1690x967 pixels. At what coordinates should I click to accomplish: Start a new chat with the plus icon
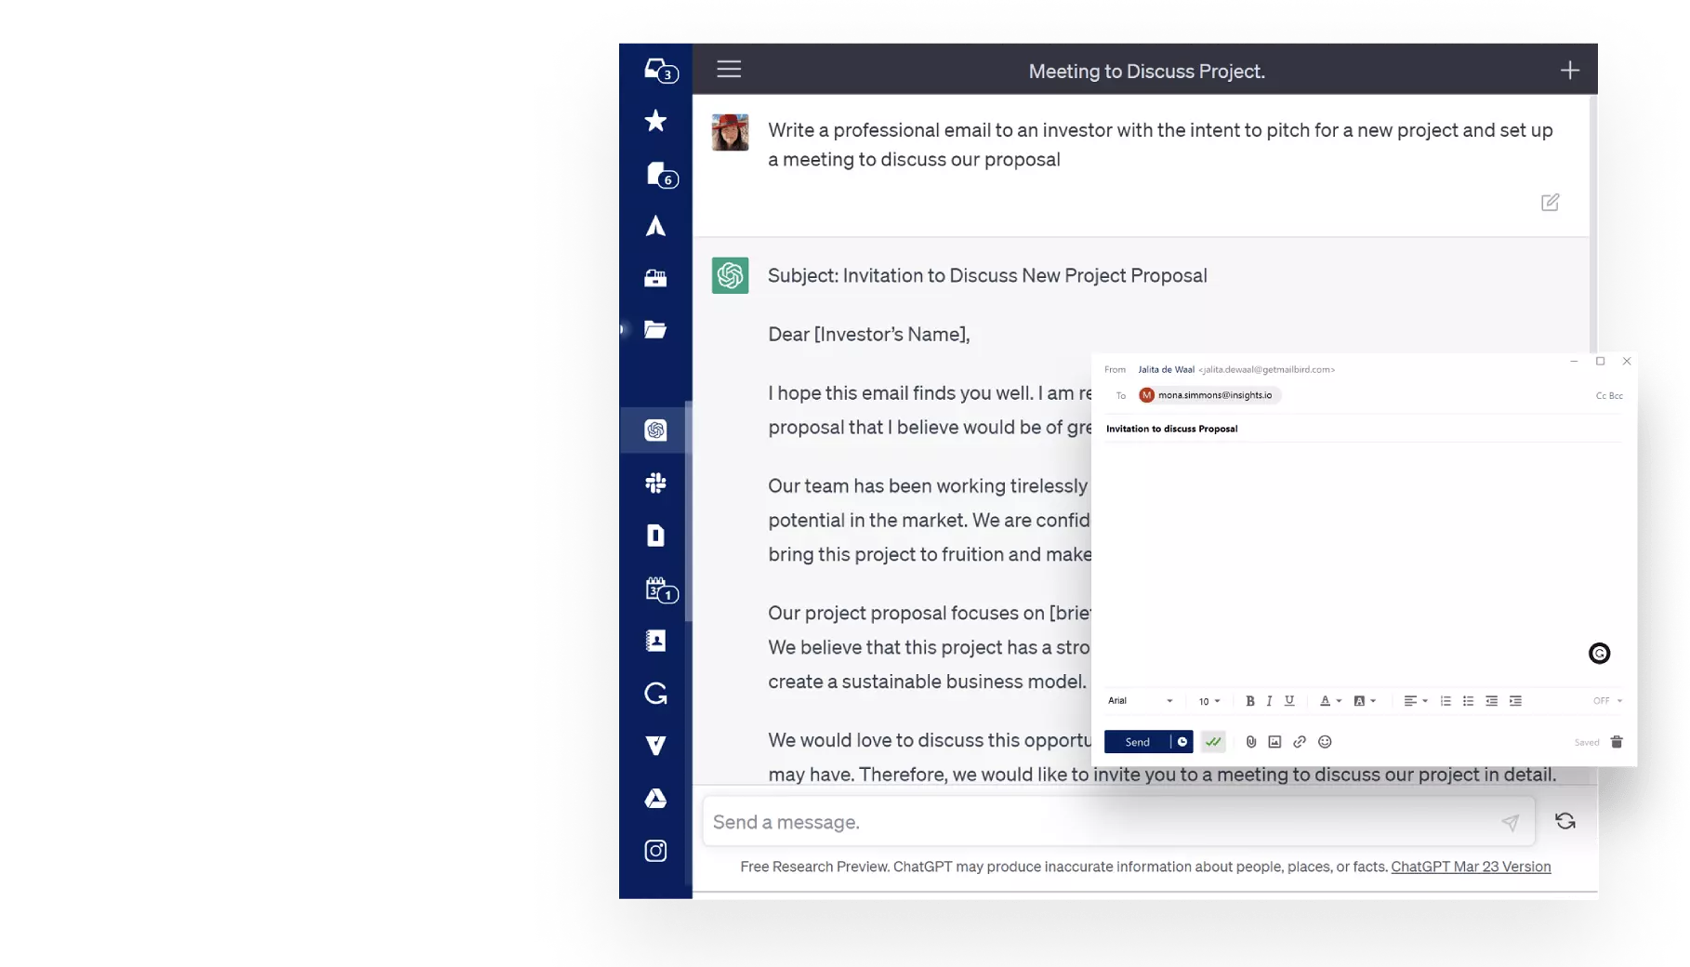click(x=1569, y=71)
